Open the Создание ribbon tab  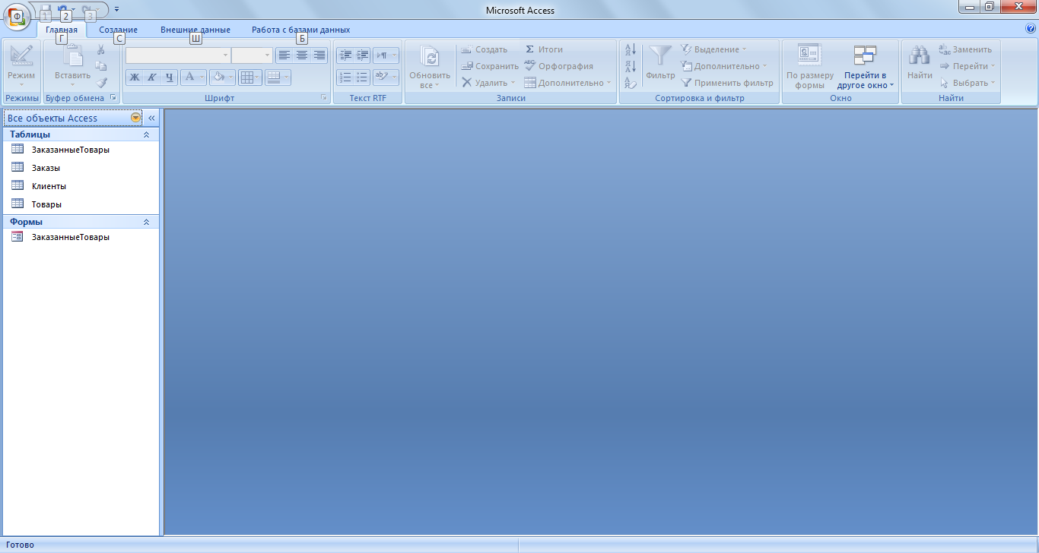click(x=119, y=30)
